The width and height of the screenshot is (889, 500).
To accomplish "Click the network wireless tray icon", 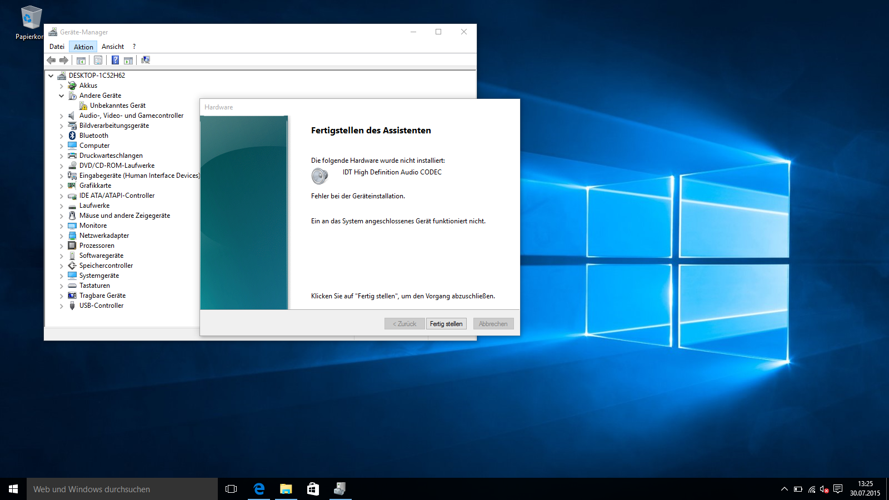I will (812, 489).
